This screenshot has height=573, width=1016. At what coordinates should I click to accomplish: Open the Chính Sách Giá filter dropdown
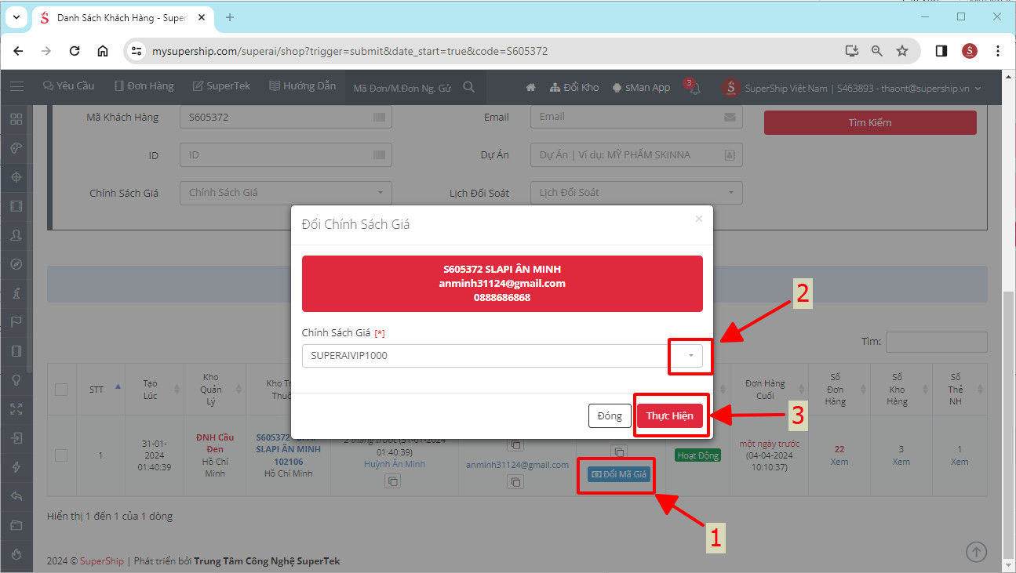[286, 193]
